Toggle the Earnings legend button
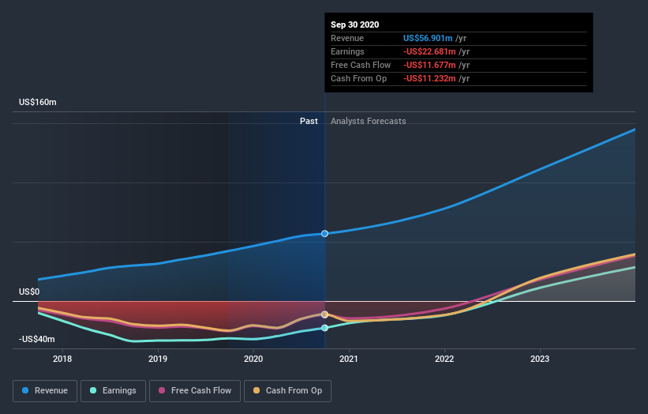 [x=113, y=391]
